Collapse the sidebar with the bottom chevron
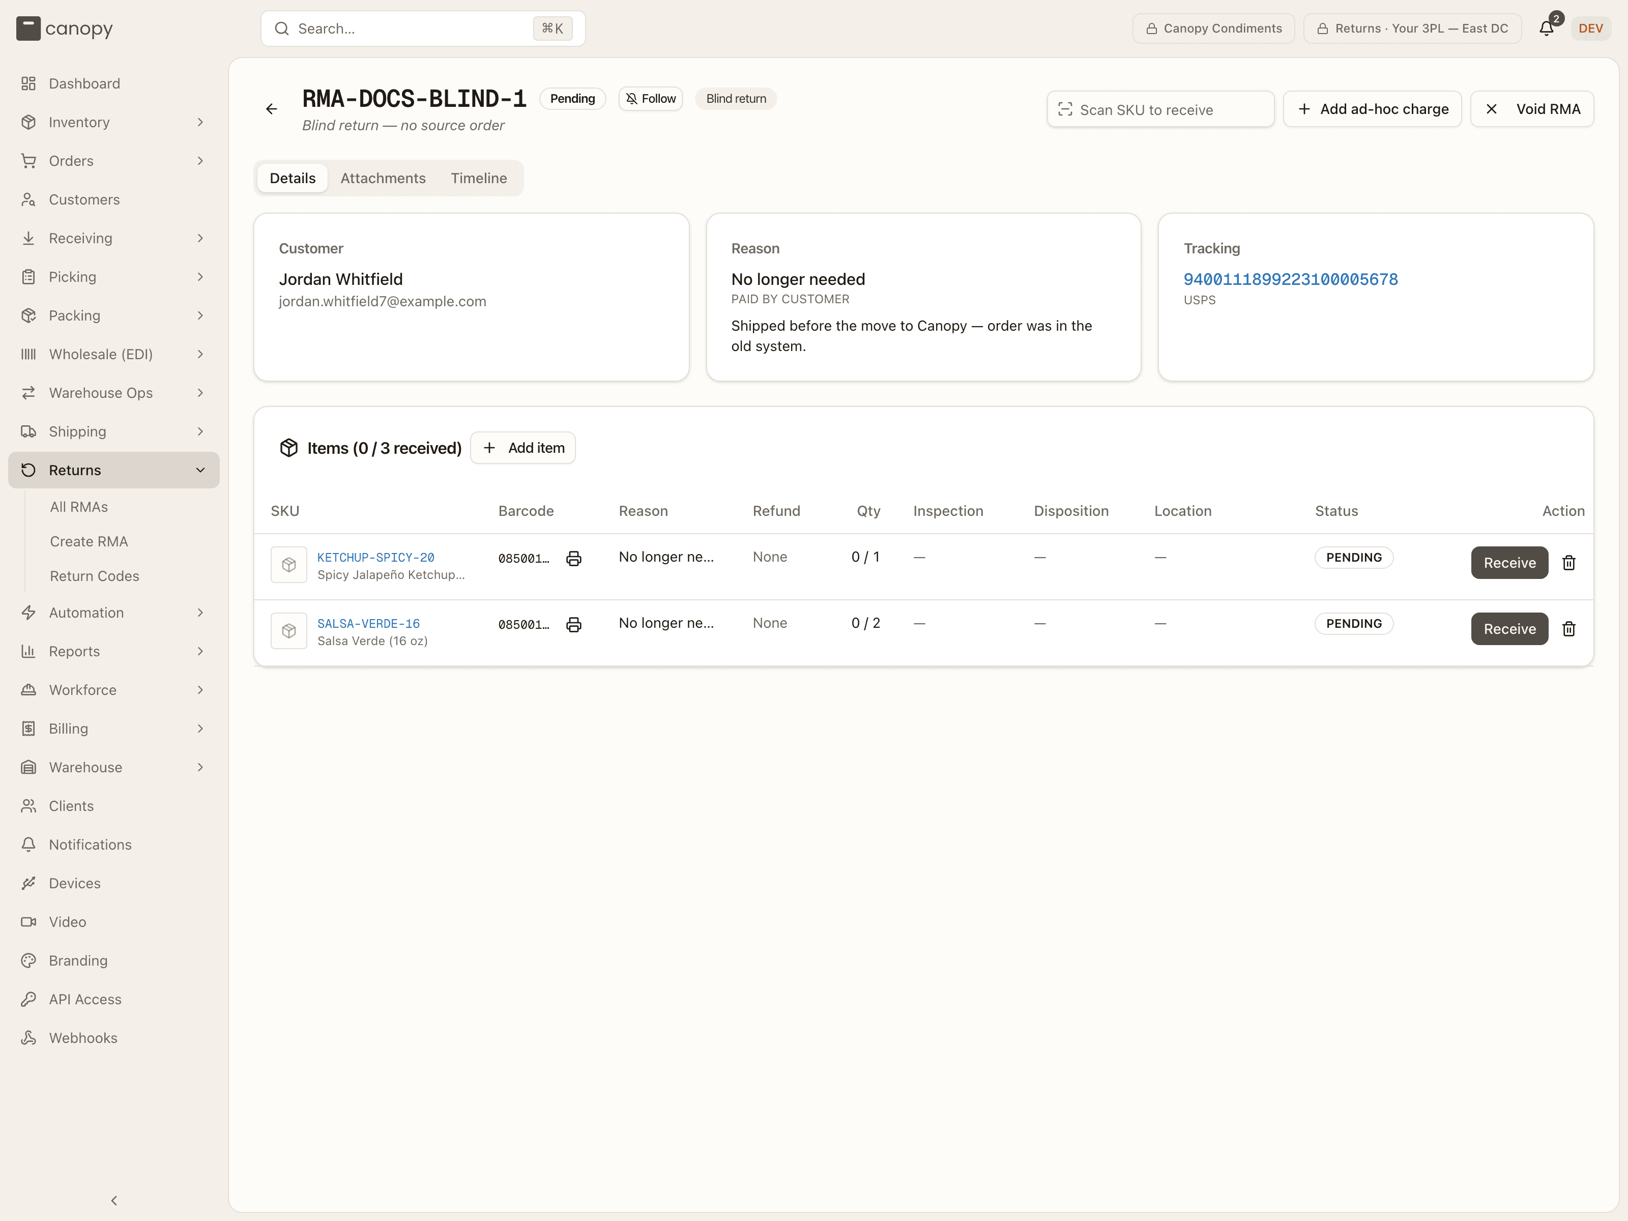This screenshot has height=1221, width=1628. click(x=114, y=1200)
